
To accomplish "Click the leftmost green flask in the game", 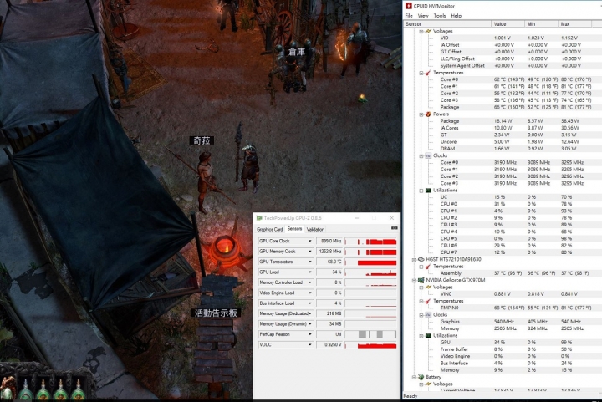I will tap(26, 391).
